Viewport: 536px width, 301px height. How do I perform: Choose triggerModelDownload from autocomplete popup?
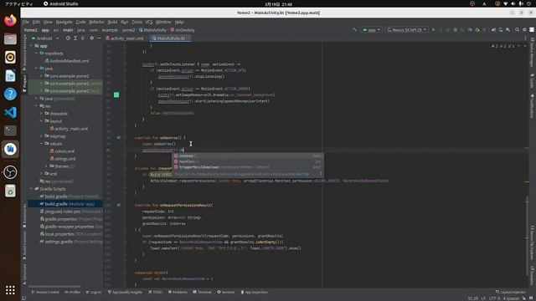click(x=248, y=167)
